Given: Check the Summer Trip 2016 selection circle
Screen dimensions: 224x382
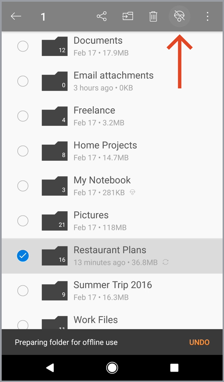Looking at the screenshot, I should (23, 290).
